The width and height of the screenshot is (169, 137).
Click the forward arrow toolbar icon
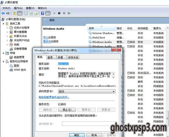(x=8, y=13)
